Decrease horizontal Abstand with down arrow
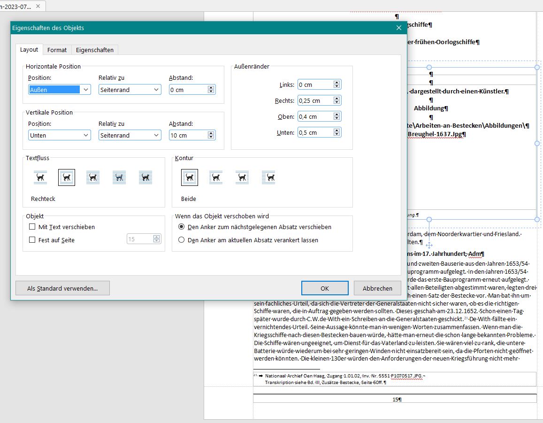Viewport: 543px width, 423px height. 211,92
